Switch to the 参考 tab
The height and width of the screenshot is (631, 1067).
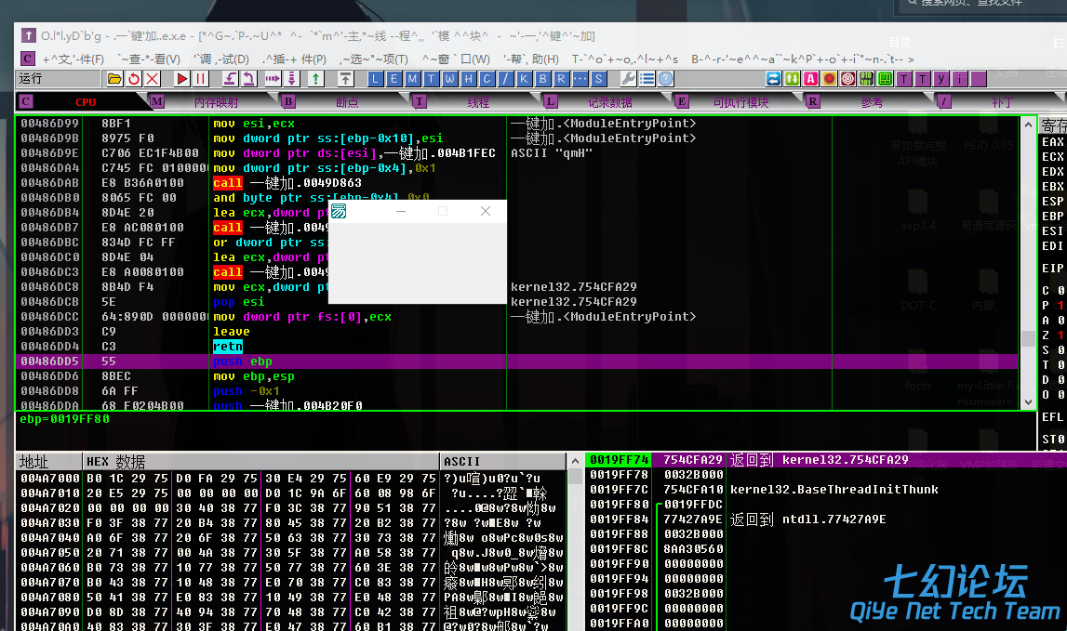[872, 102]
